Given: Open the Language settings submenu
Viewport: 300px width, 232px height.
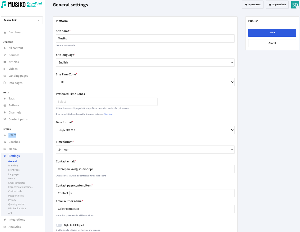Looking at the screenshot, I should click(13, 174).
